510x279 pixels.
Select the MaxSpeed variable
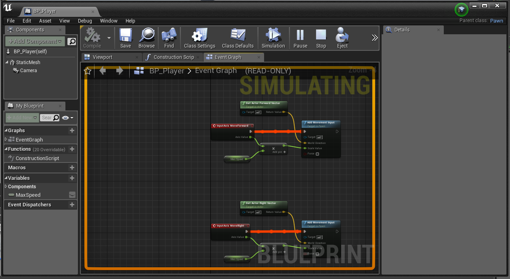pyautogui.click(x=28, y=195)
